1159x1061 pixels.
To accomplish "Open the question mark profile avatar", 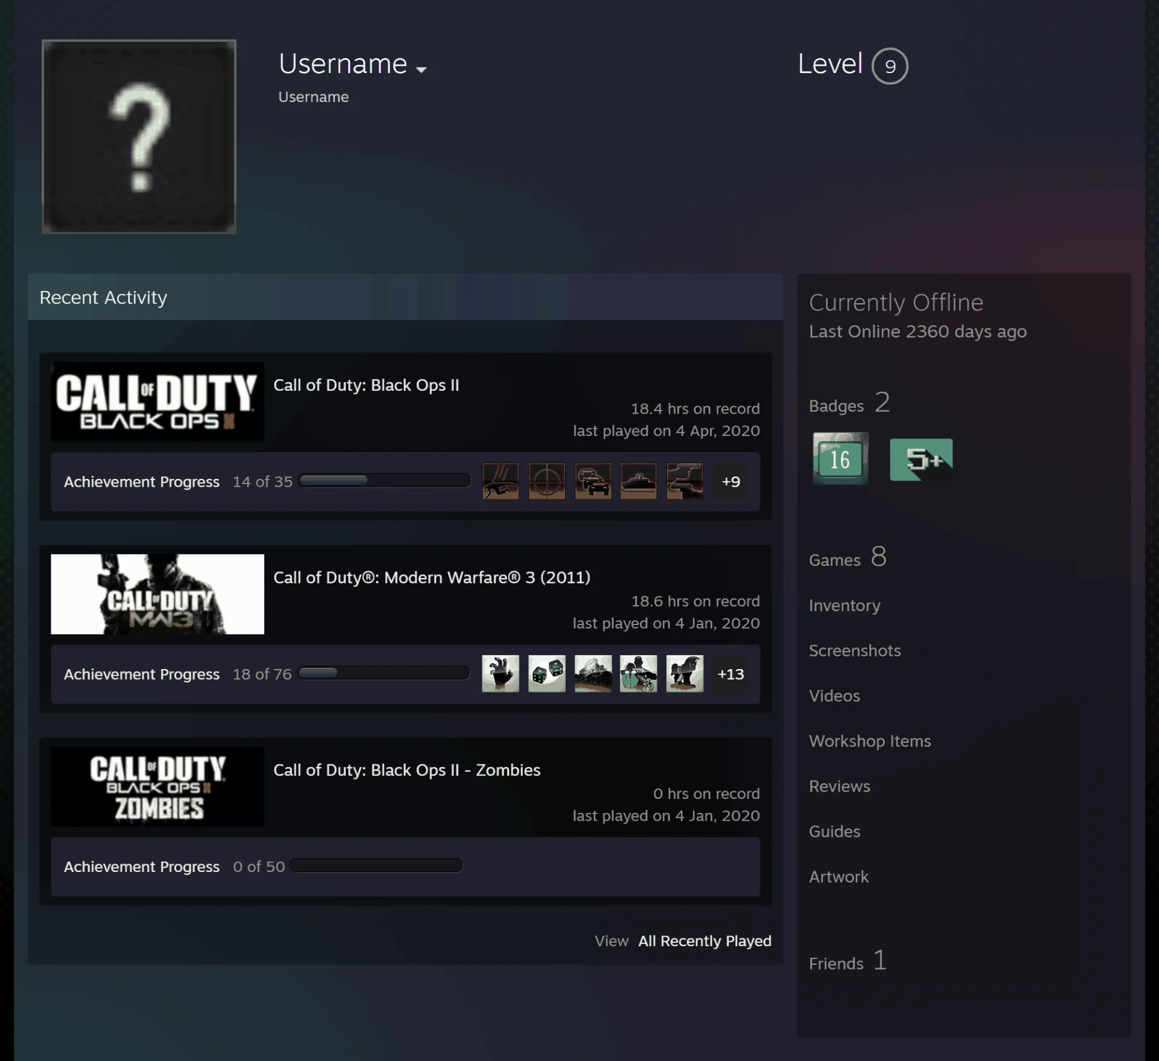I will point(139,136).
